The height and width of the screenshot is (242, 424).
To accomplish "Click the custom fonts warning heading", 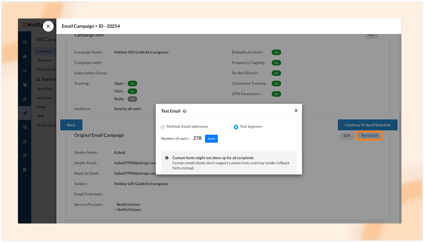I will click(x=213, y=158).
